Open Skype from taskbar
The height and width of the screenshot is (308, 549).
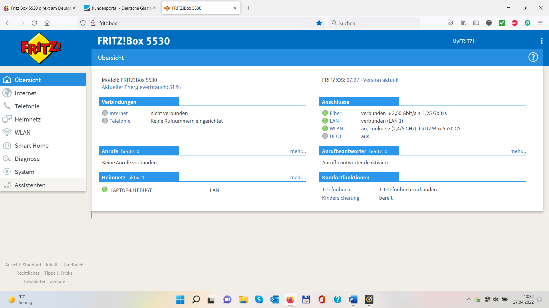point(259,300)
